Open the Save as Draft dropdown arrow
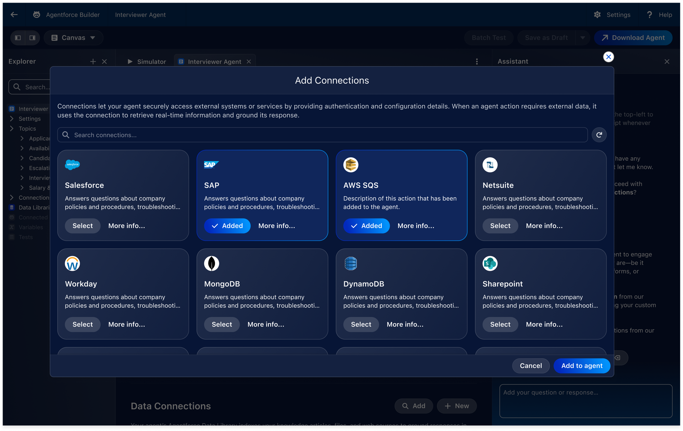Screen dimensions: 683x431 pos(582,38)
